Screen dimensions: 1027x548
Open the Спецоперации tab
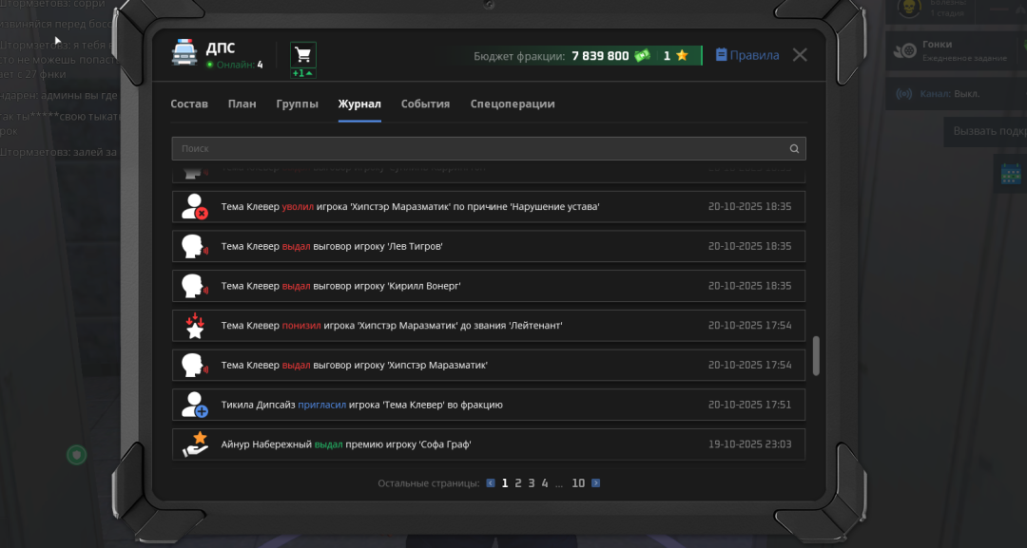(513, 104)
